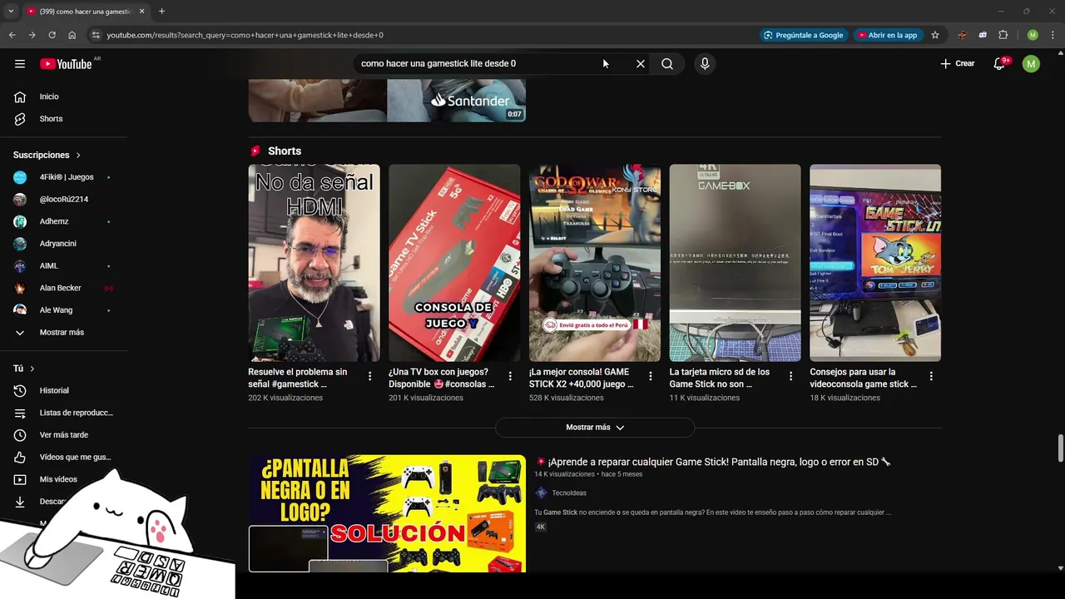Click the Tecnoideas channel avatar
1065x599 pixels.
tap(541, 493)
